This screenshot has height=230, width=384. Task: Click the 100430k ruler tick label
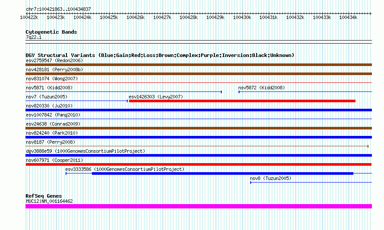(x=242, y=17)
